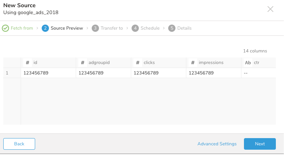Open Advanced Settings link
The width and height of the screenshot is (286, 158).
point(217,144)
